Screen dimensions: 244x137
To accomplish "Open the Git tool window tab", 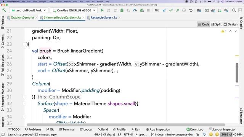I will click(50, 129).
